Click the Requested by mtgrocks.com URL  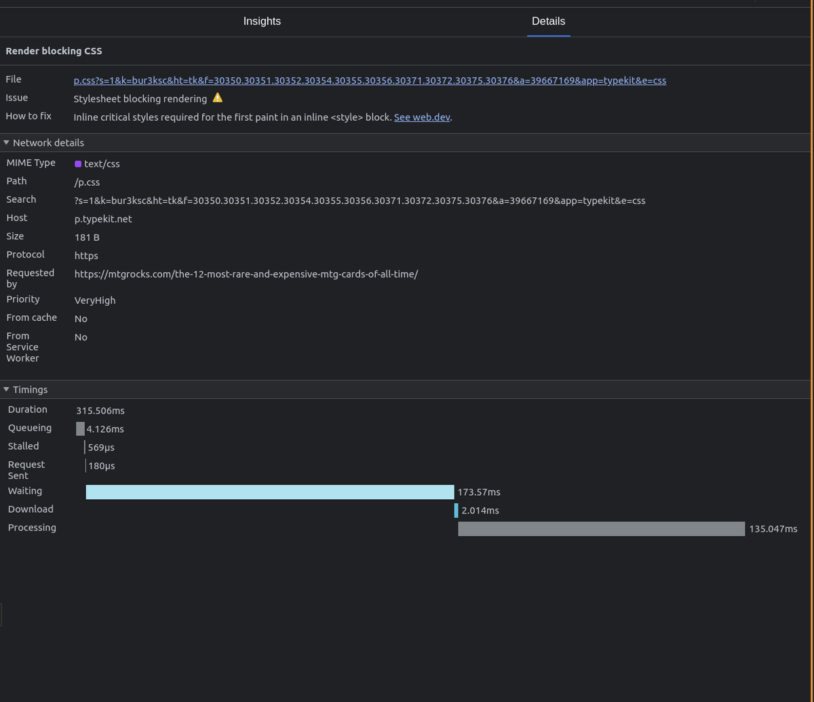[x=246, y=274]
